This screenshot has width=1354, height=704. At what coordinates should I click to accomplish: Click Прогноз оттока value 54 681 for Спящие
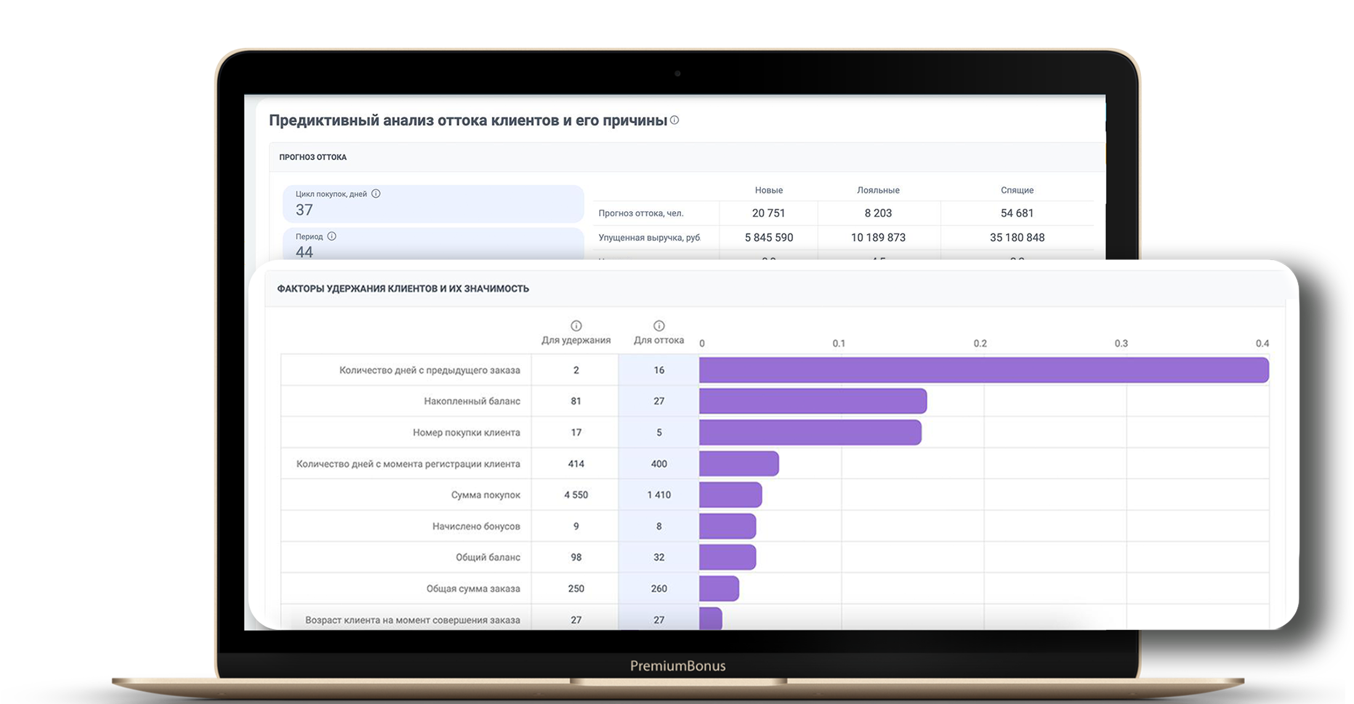pos(1017,213)
